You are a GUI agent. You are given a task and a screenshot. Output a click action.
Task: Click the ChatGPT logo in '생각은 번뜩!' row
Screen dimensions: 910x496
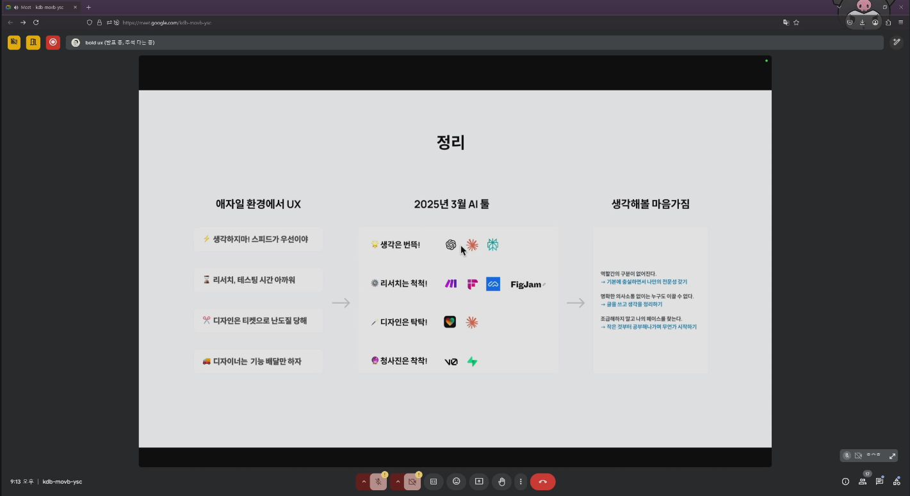point(451,245)
